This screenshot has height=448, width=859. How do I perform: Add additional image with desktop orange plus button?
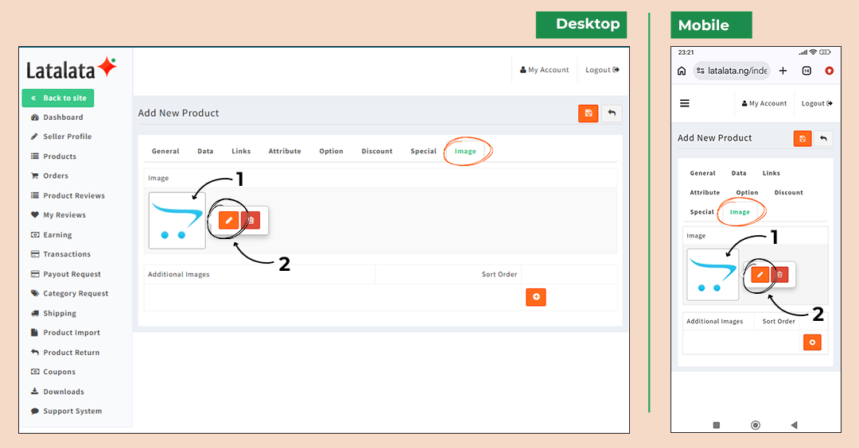(x=536, y=297)
